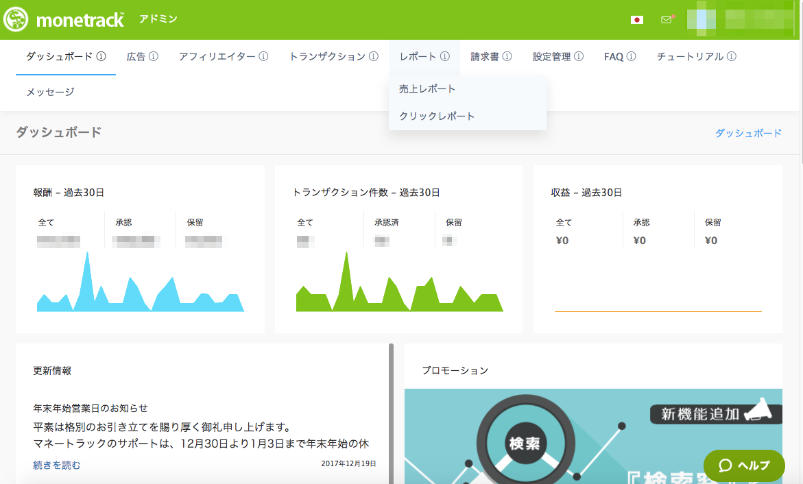Open the ヘルプ chat button
Viewport: 803px width, 484px height.
click(744, 465)
